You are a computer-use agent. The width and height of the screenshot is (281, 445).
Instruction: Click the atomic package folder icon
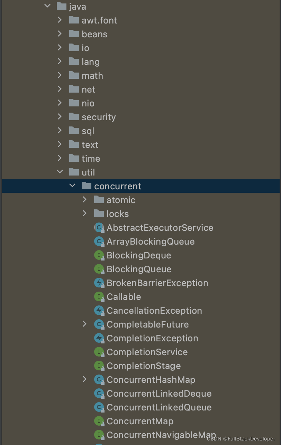click(x=99, y=200)
